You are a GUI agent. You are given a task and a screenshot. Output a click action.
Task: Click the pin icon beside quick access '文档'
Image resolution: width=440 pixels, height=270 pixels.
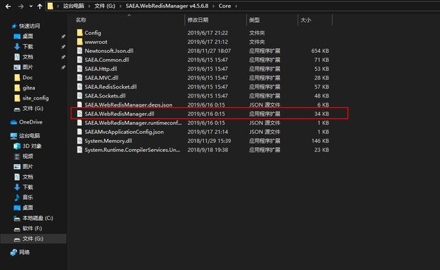tap(63, 57)
